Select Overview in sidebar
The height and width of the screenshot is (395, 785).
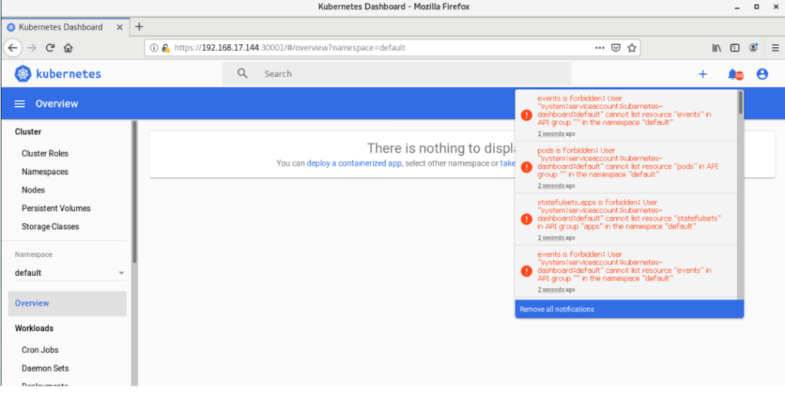point(67,304)
